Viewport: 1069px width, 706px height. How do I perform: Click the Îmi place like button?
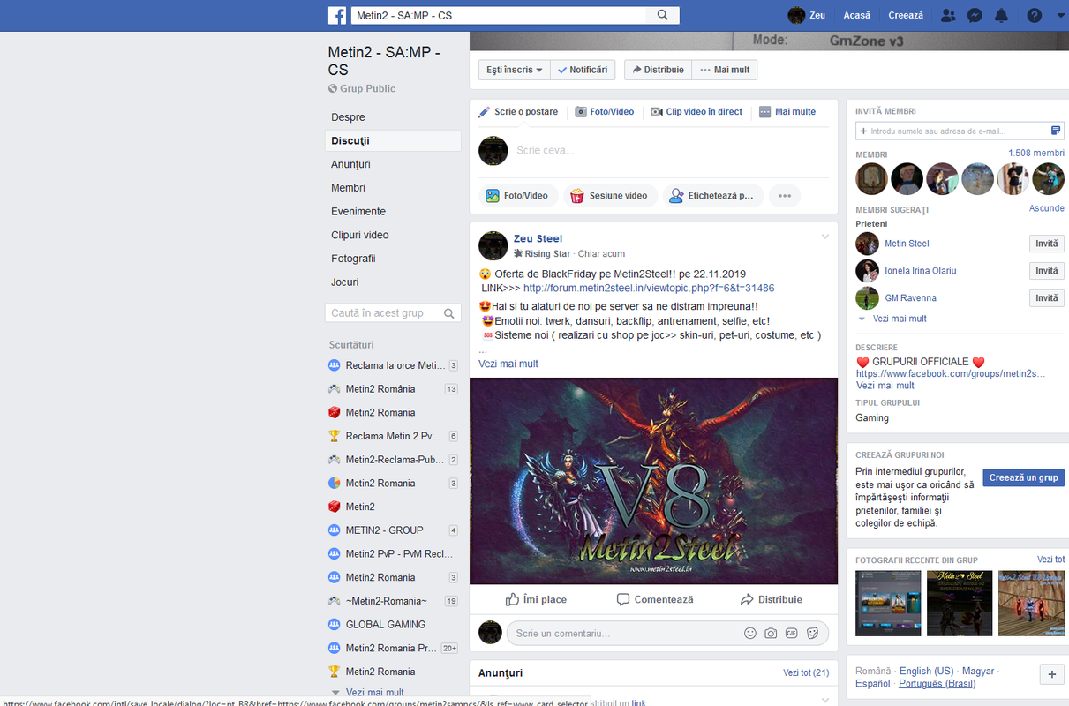click(x=536, y=599)
